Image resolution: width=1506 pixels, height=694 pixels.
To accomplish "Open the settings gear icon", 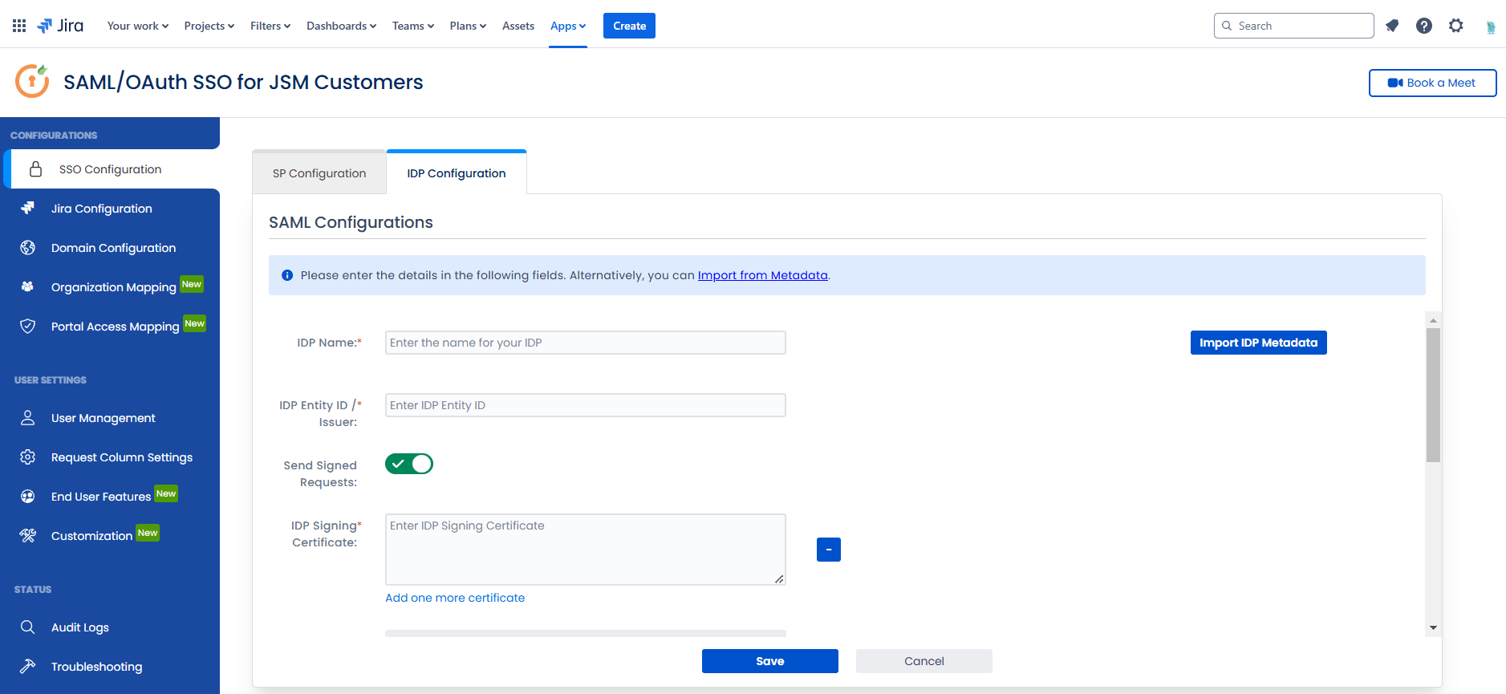I will (x=1456, y=26).
